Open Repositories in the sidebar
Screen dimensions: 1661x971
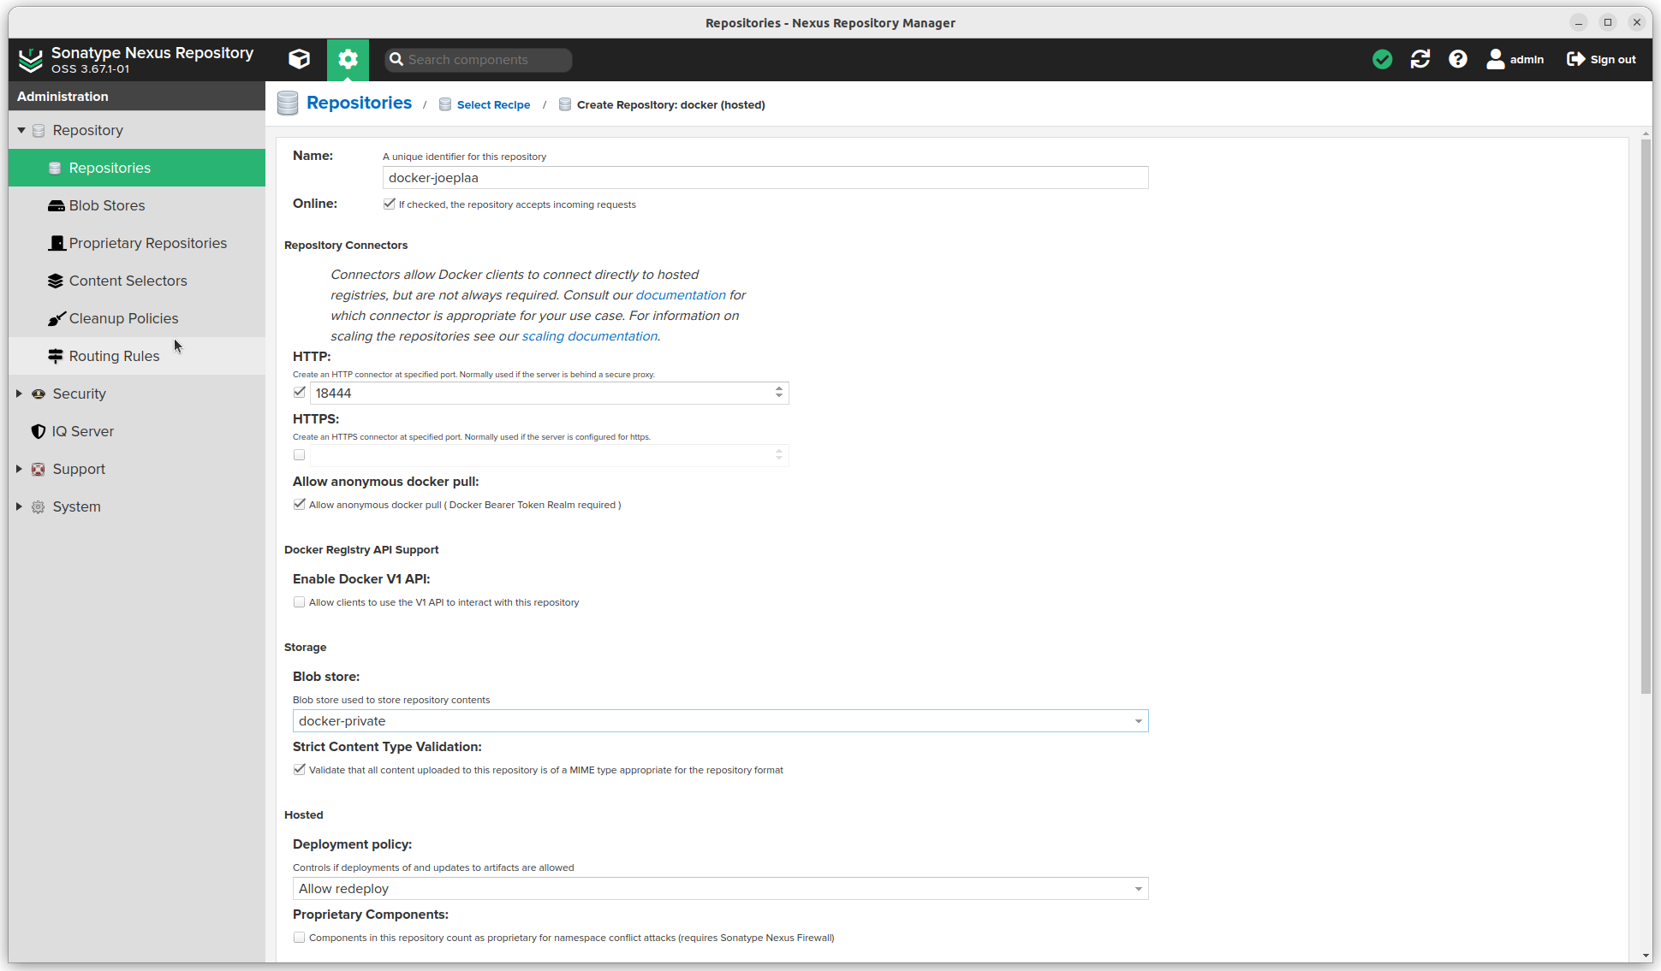click(x=137, y=168)
